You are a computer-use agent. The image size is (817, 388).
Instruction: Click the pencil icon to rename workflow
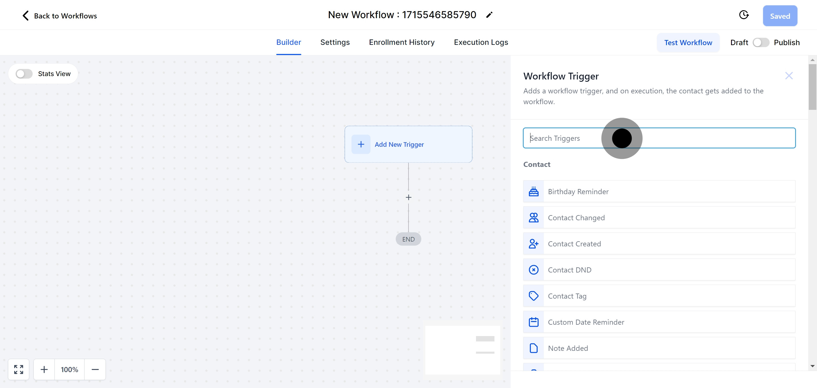(489, 15)
